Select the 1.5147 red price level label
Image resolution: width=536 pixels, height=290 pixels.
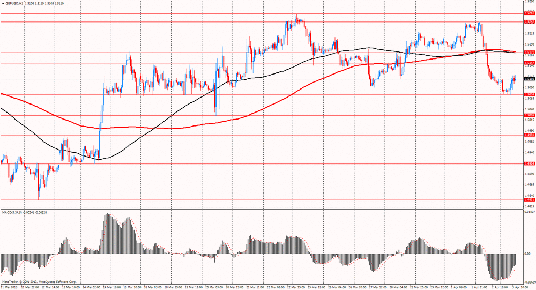coord(529,63)
